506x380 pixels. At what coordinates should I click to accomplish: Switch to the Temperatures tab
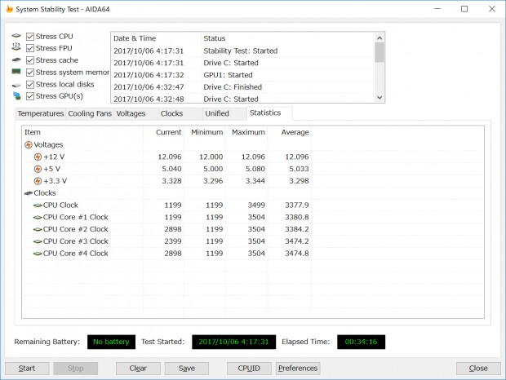point(40,114)
